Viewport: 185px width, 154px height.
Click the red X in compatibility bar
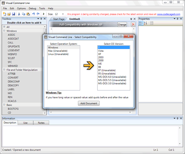click(133, 25)
